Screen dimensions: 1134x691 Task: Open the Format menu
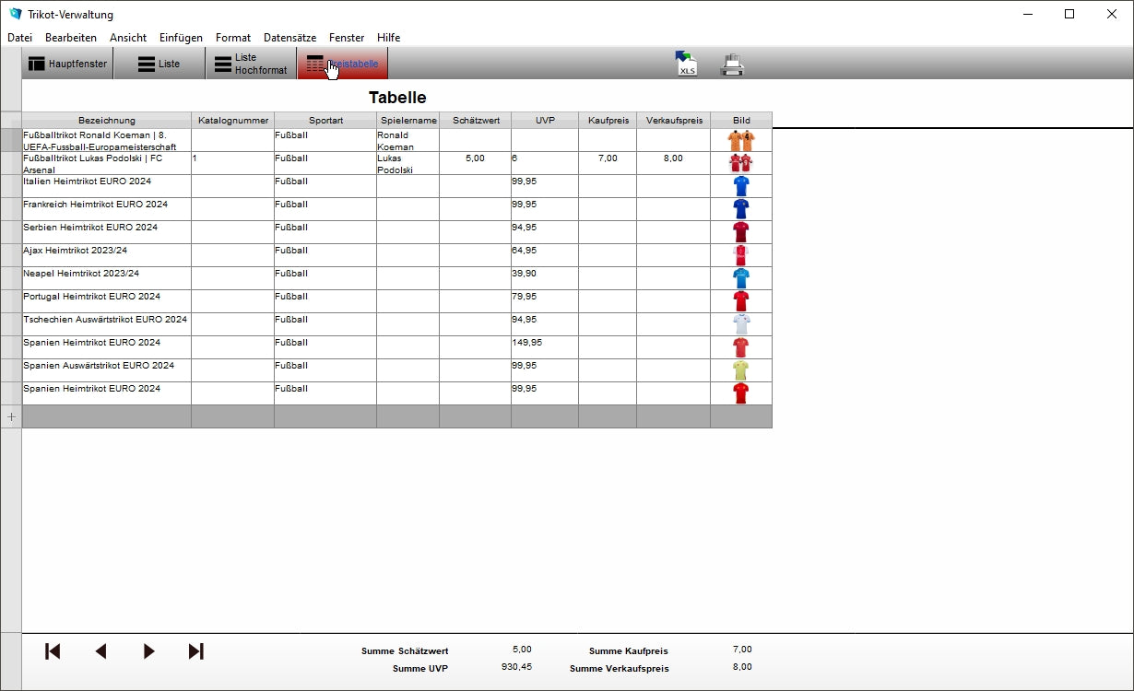(233, 38)
